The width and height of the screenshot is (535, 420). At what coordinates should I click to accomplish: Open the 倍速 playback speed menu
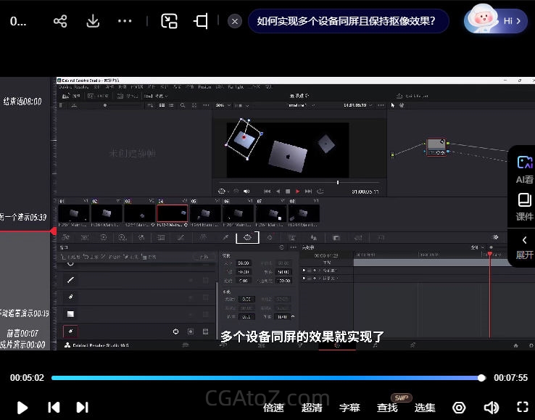273,408
